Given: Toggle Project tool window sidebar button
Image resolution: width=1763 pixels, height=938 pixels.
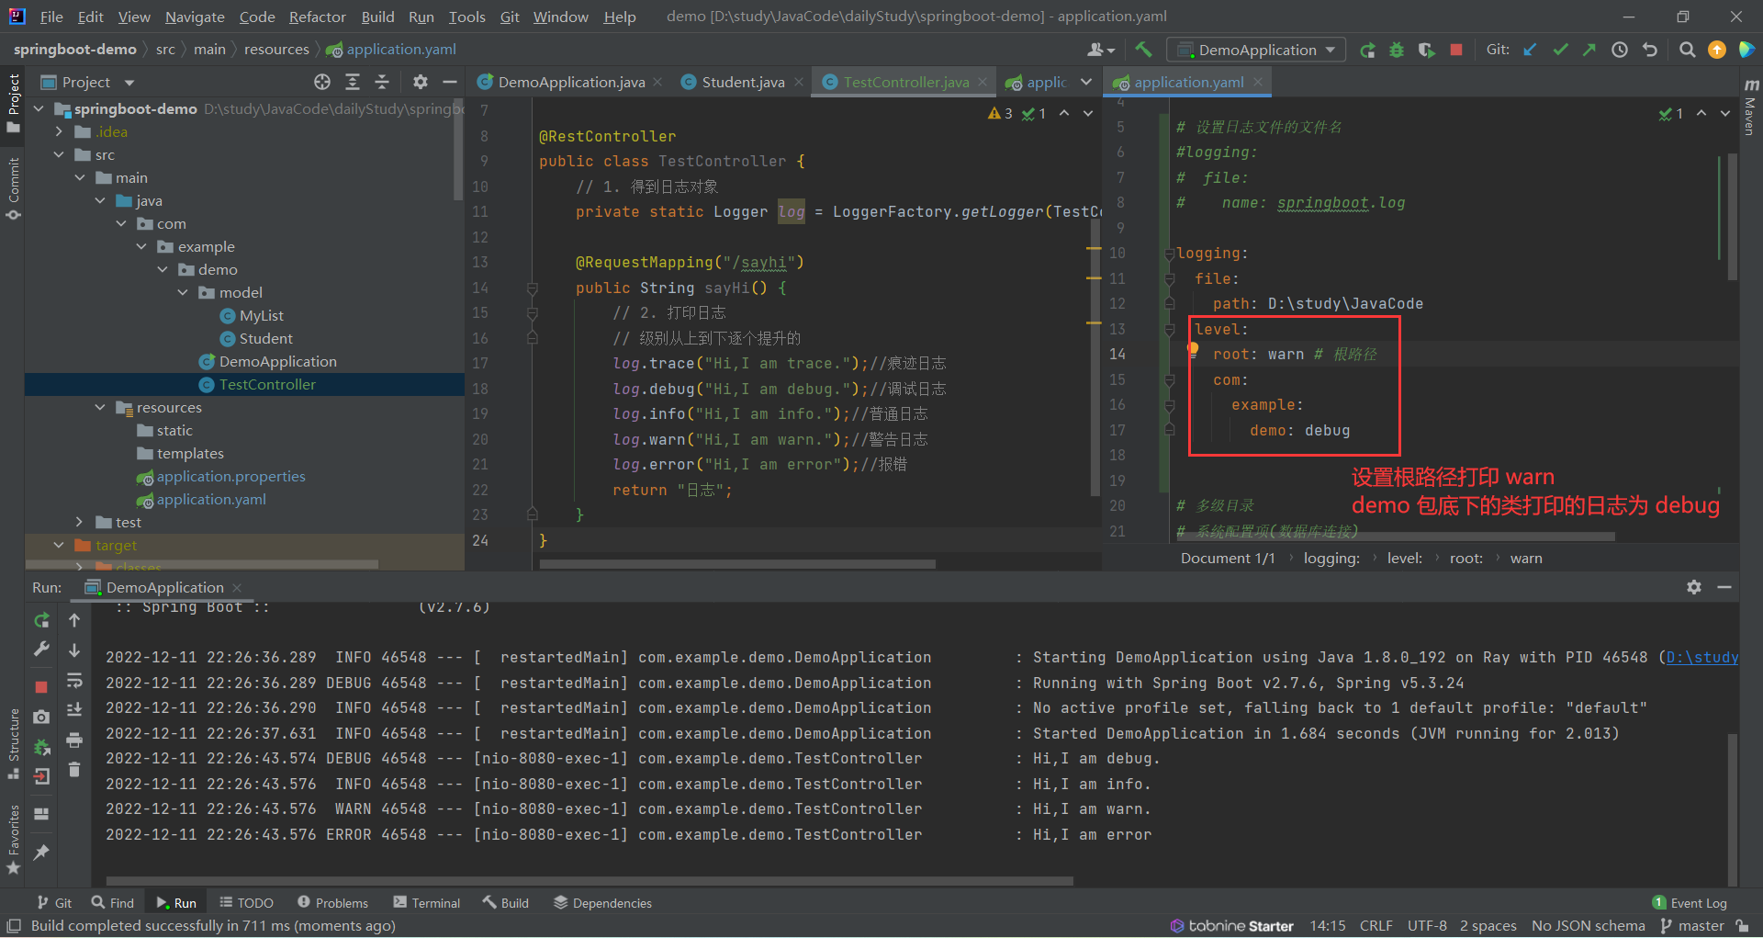Looking at the screenshot, I should (13, 103).
